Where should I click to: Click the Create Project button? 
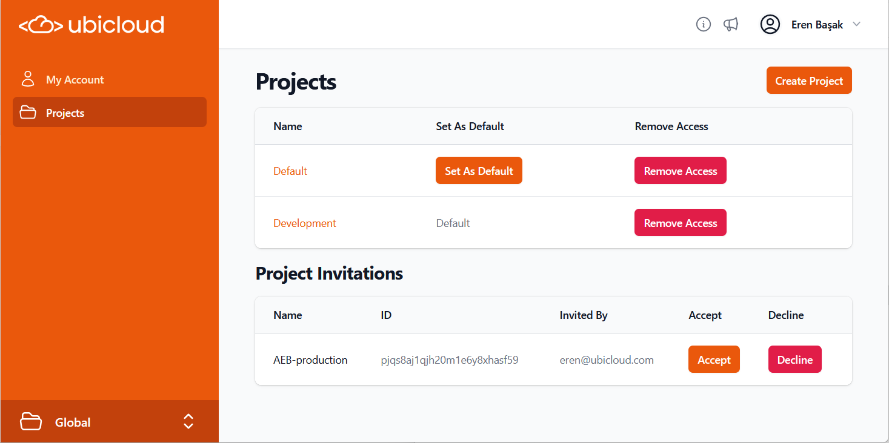coord(808,80)
